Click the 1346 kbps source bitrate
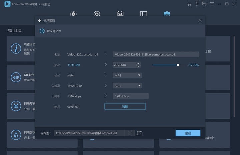 click(74, 96)
